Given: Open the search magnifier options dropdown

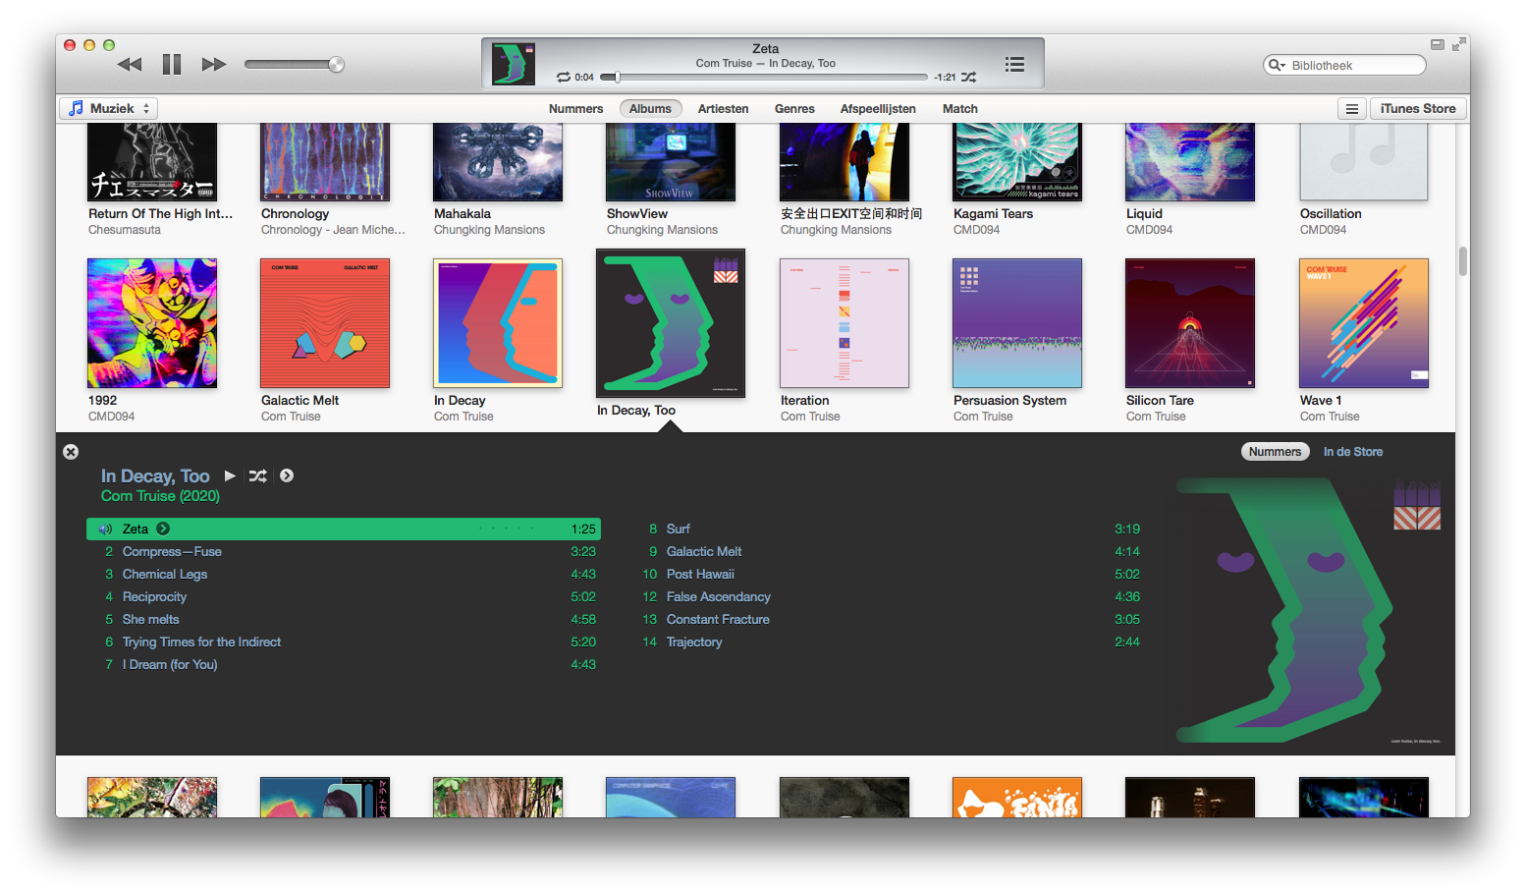Looking at the screenshot, I should pyautogui.click(x=1277, y=65).
